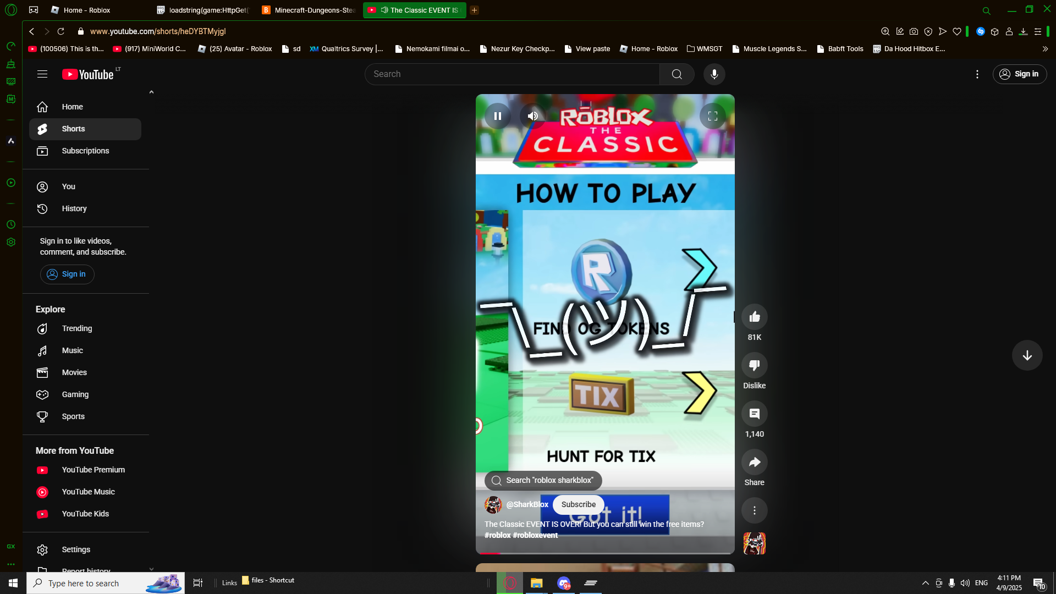Open YouTube Settings in sidebar
1056x594 pixels.
pos(85,549)
